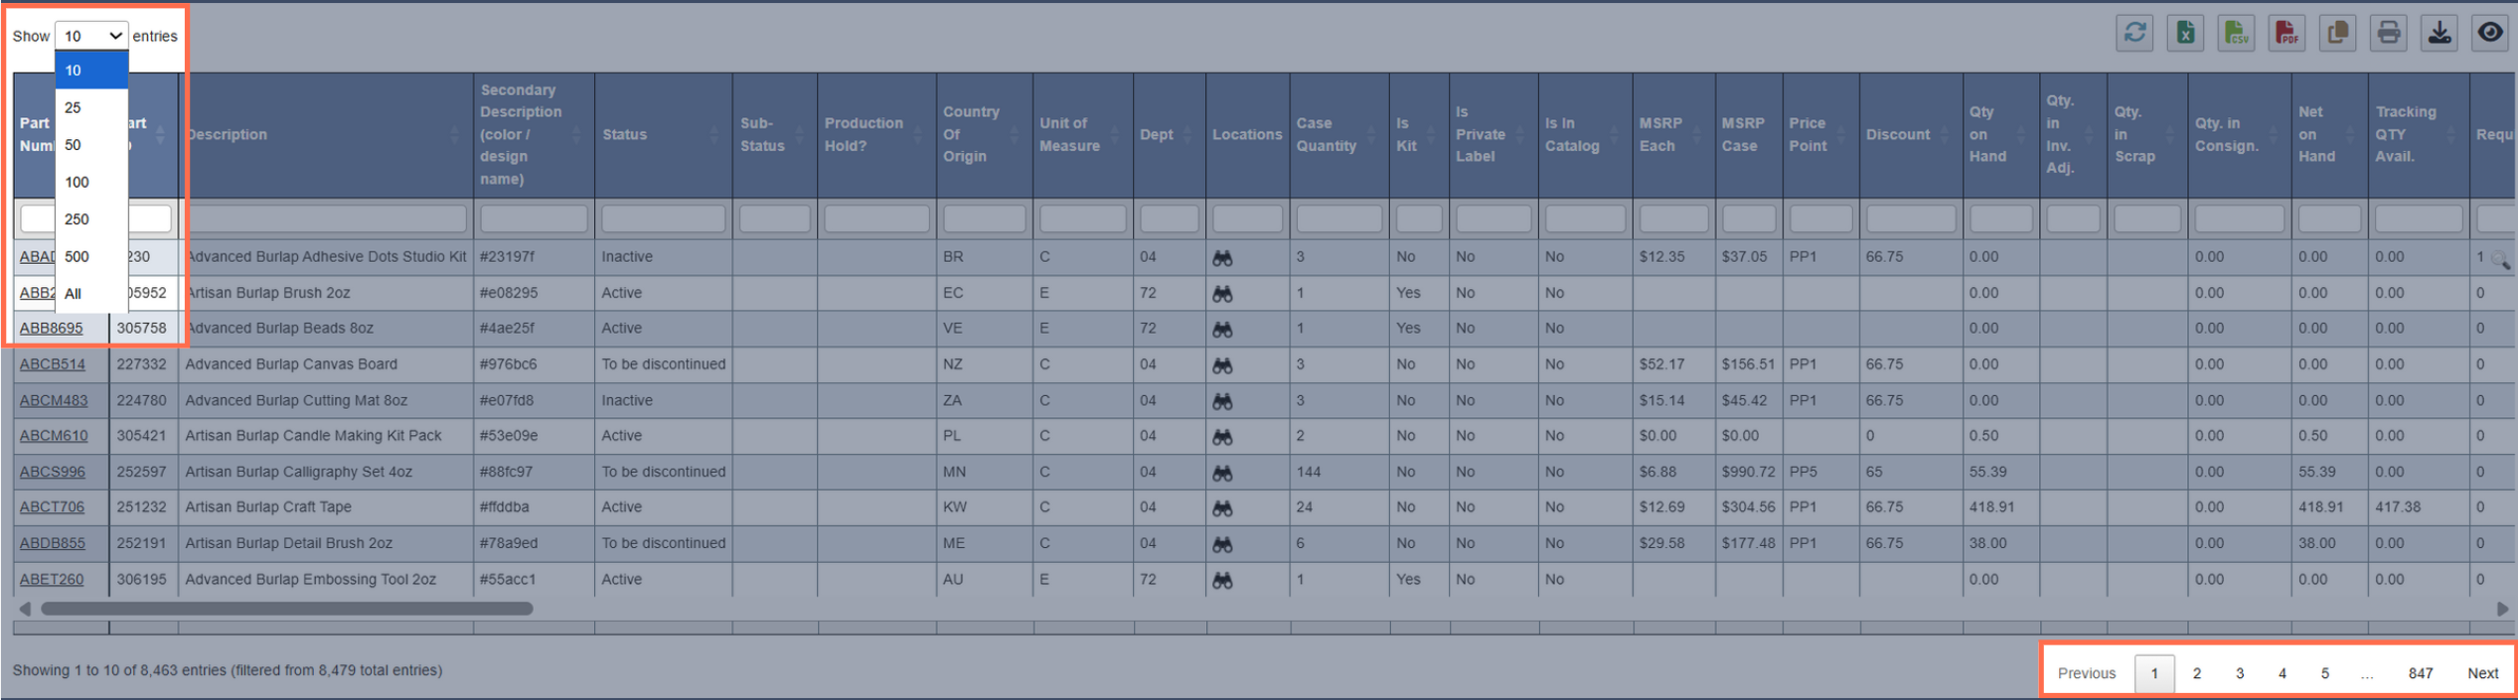
Task: Open locations binoculars for Artisan Burlap Calligraphy Set
Action: pos(1222,473)
